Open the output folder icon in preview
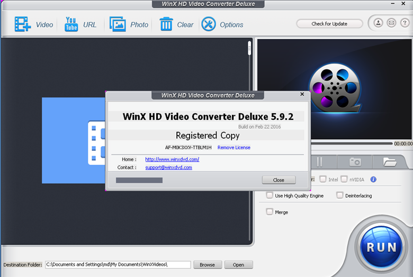The image size is (413, 277). 390,162
